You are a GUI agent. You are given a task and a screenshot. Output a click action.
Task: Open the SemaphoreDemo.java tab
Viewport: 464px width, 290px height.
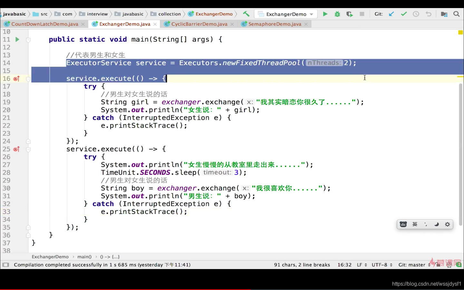pyautogui.click(x=275, y=24)
